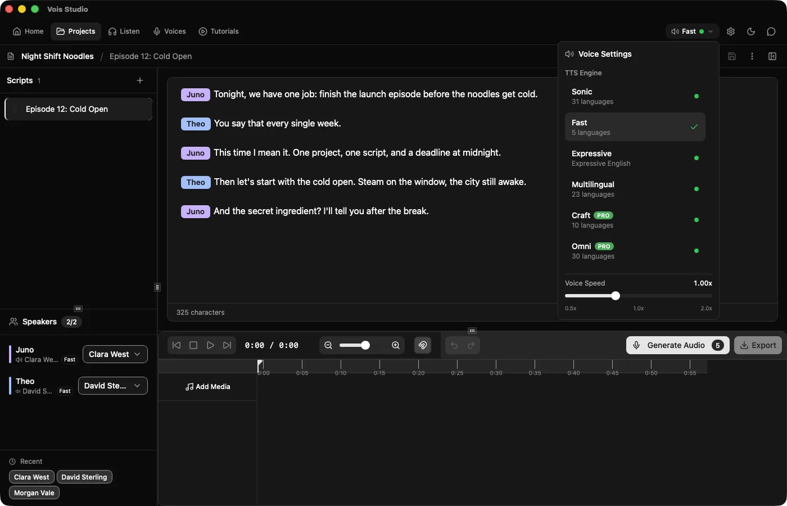Toggle the sidebar panel icon

(x=772, y=56)
